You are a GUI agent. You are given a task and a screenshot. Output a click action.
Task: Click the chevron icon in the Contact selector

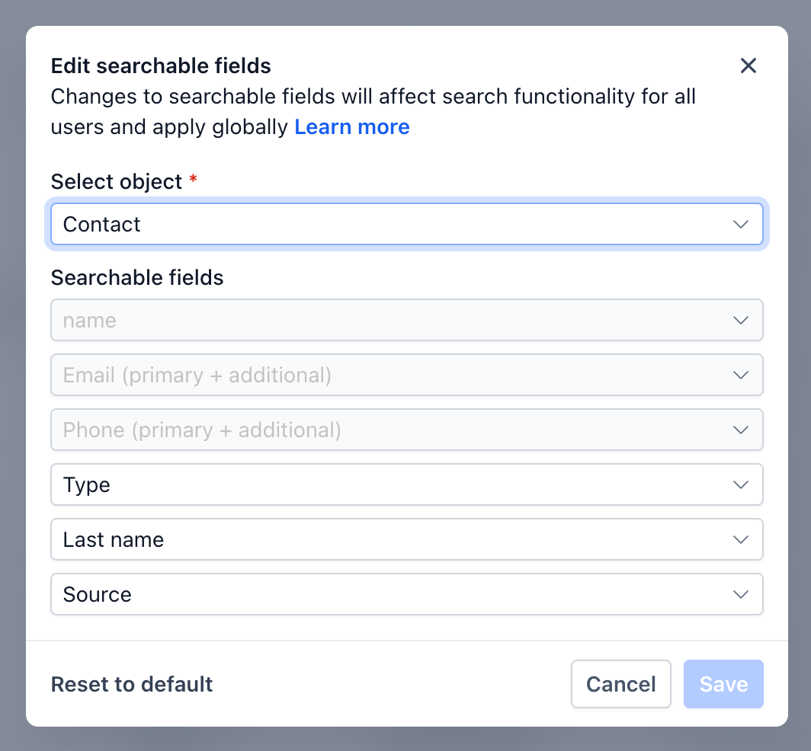click(x=740, y=224)
